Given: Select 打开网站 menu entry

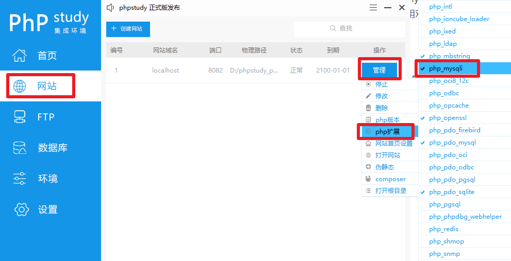Looking at the screenshot, I should [390, 155].
